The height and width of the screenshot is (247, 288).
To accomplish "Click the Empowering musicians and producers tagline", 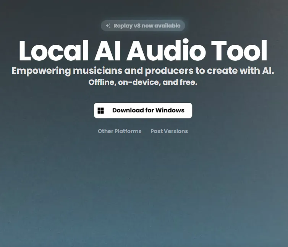I will coord(143,71).
